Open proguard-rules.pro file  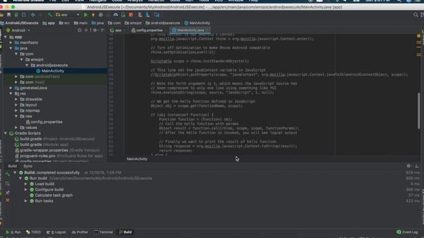pos(59,156)
